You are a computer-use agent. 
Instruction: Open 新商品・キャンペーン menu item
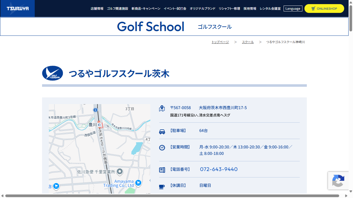pos(146,9)
